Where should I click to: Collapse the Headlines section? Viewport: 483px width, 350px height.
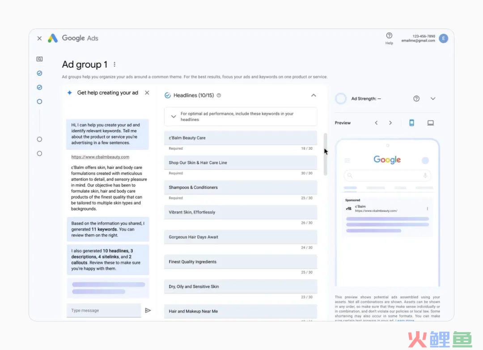[x=313, y=95]
